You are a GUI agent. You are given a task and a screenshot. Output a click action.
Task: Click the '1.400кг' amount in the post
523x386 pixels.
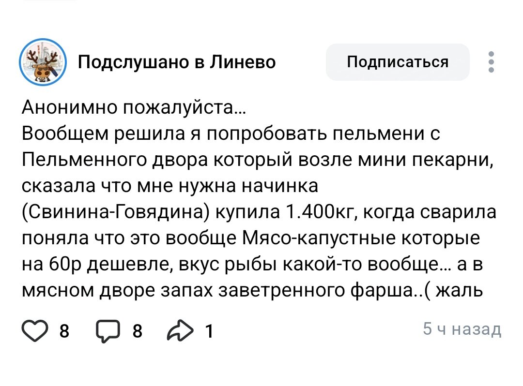(322, 212)
